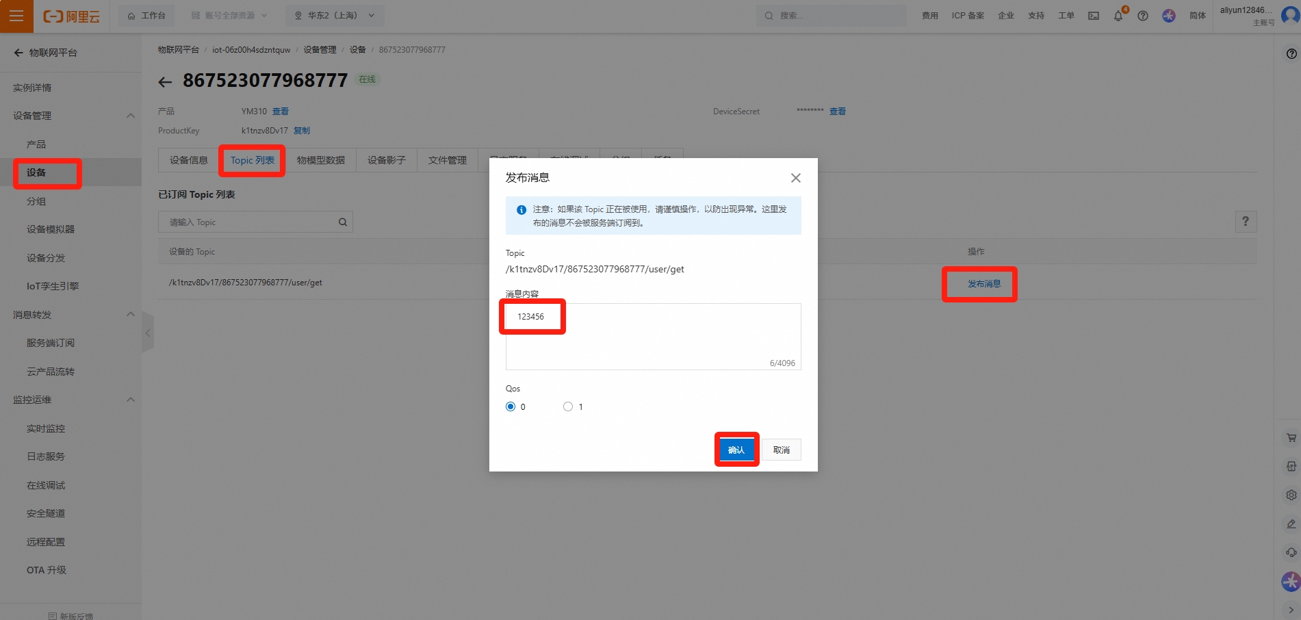Open 实时监控 in sidebar

pos(46,428)
